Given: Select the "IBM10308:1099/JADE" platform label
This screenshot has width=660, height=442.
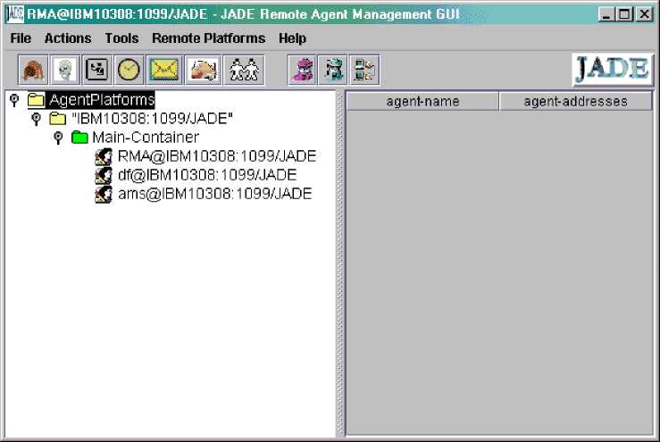Looking at the screenshot, I should click(152, 119).
